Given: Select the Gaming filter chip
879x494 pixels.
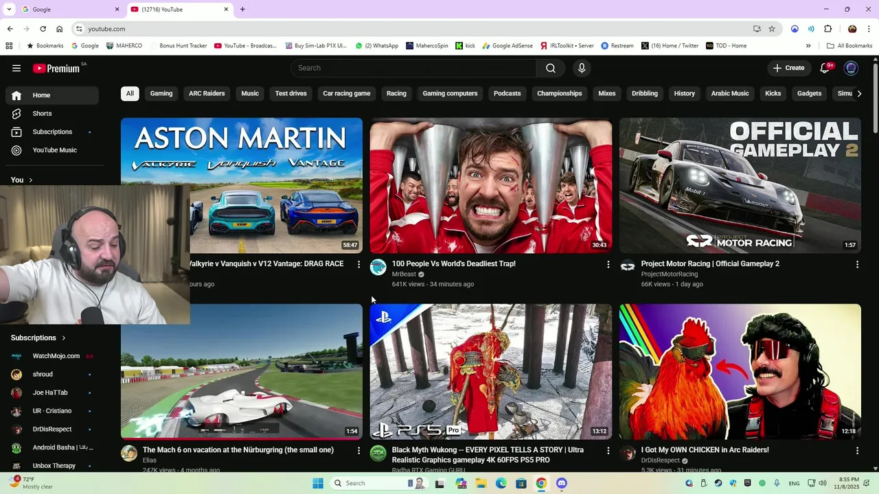Looking at the screenshot, I should [x=161, y=93].
